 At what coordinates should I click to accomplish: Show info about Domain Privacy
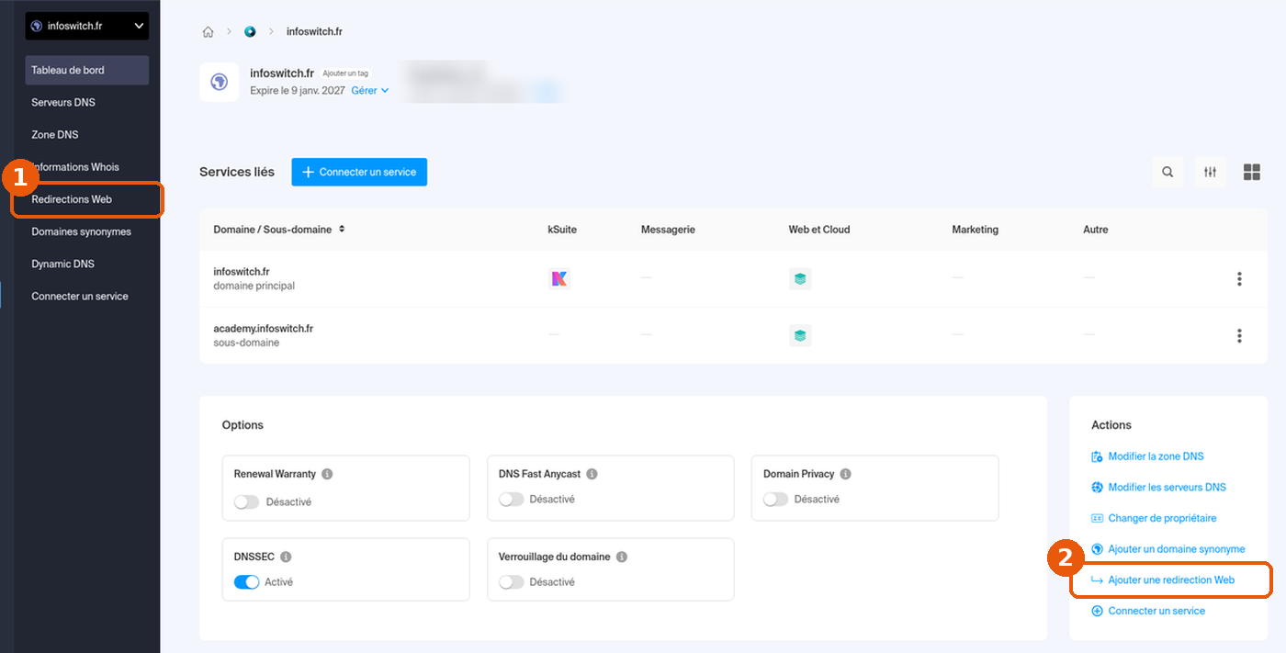click(845, 475)
